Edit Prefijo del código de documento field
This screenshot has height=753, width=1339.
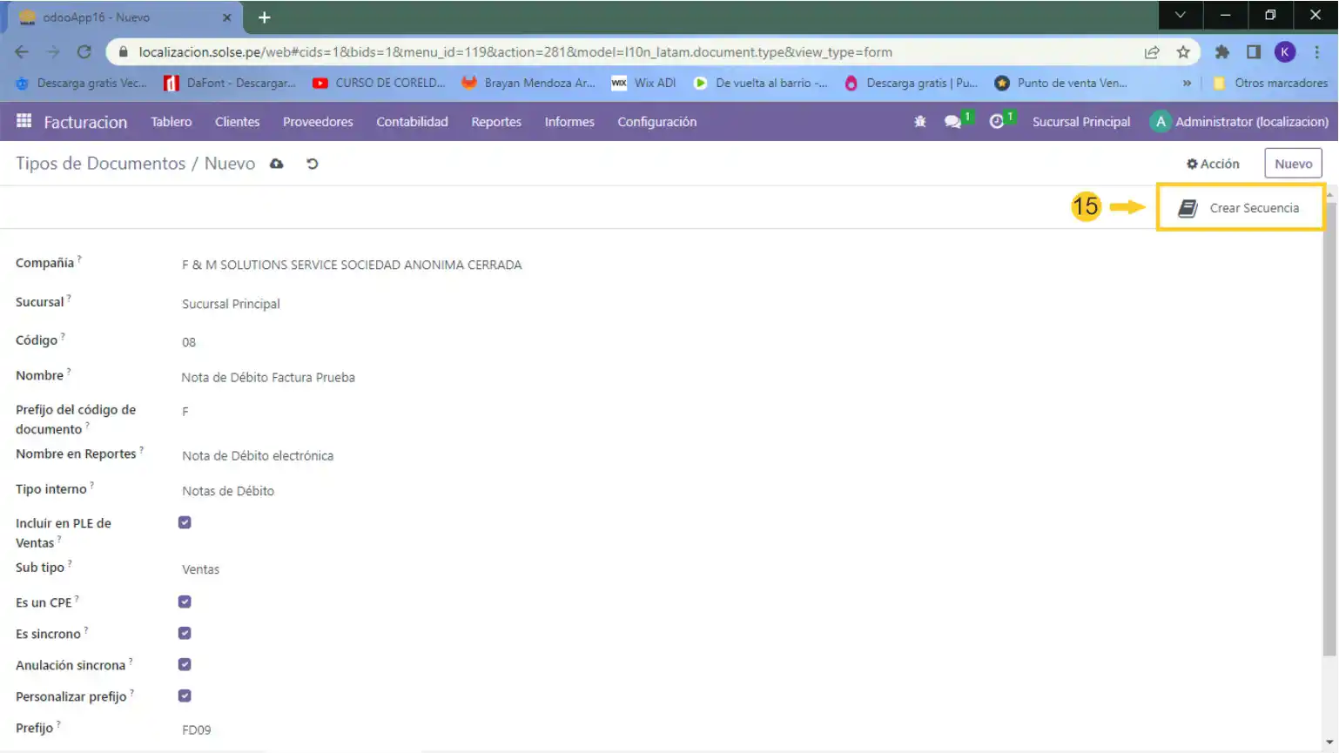(185, 411)
